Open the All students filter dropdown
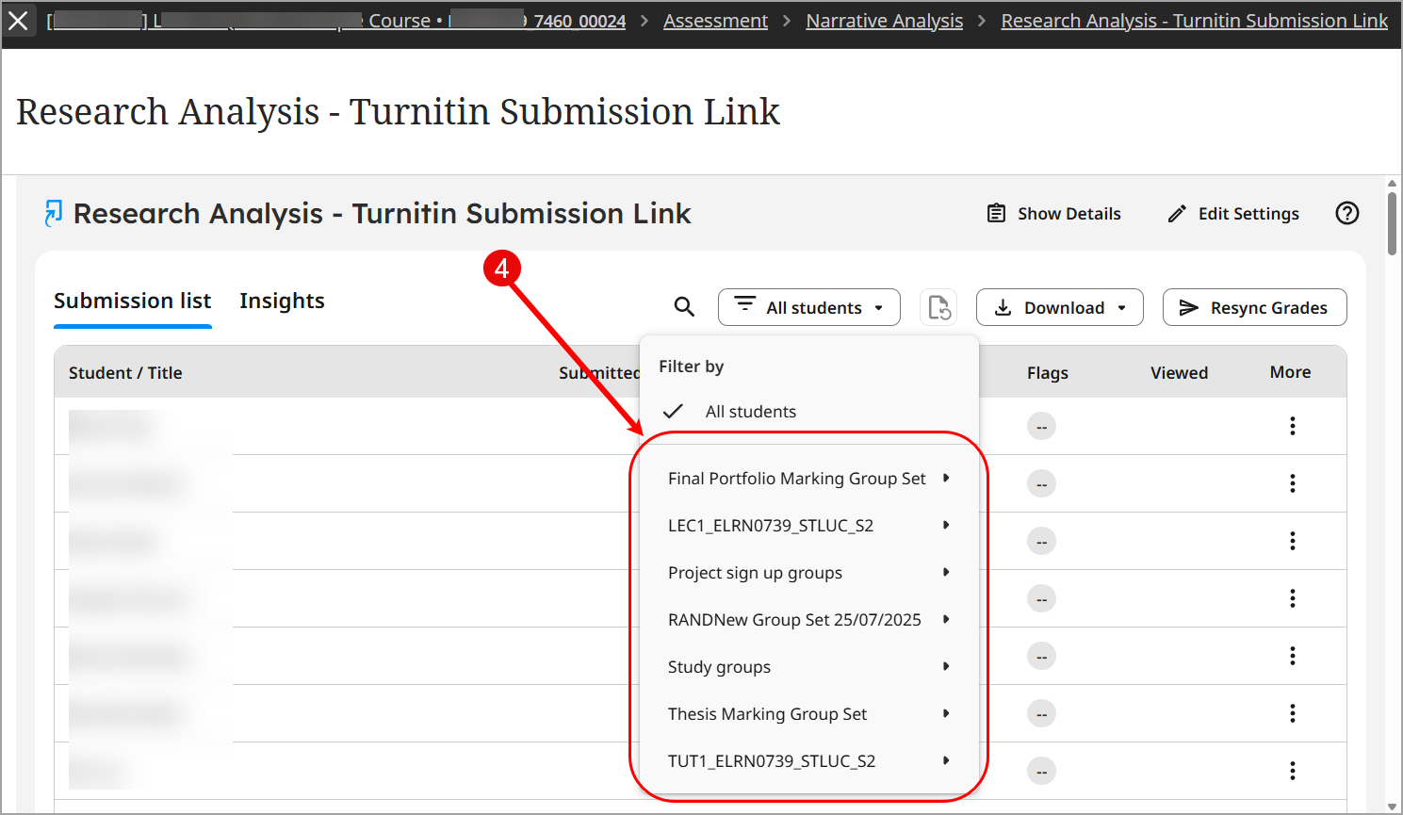This screenshot has width=1403, height=815. click(x=808, y=307)
